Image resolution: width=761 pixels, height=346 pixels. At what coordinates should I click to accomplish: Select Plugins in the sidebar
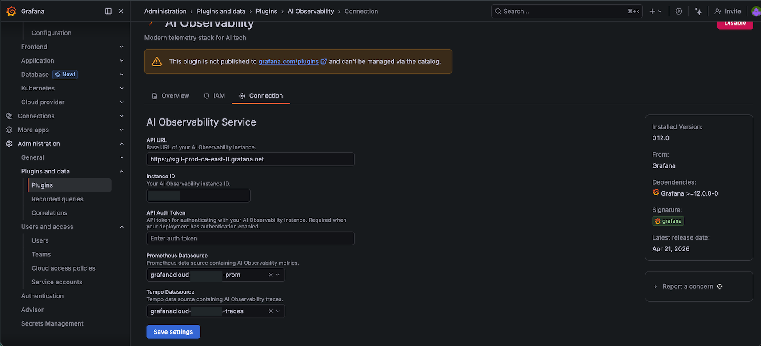coord(69,185)
